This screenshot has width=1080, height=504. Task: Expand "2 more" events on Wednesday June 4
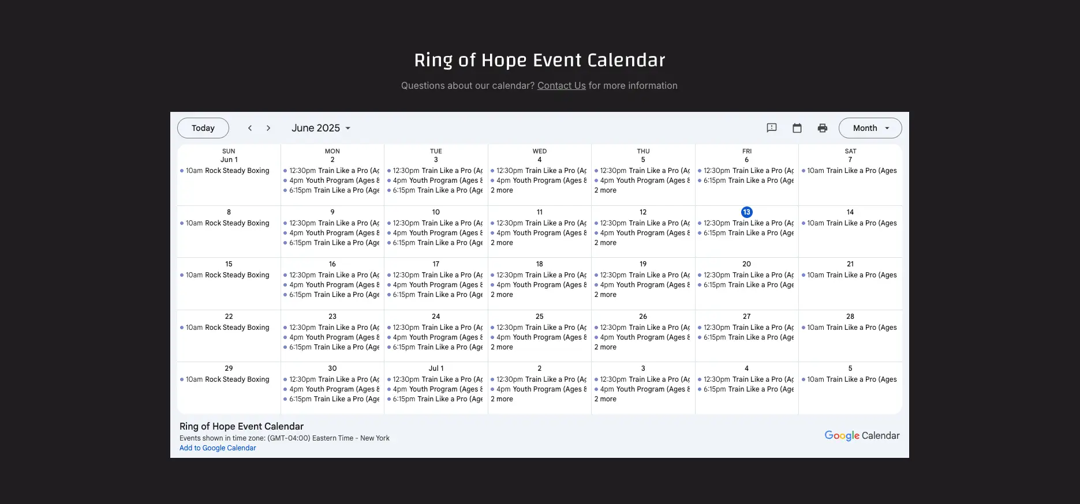click(502, 190)
